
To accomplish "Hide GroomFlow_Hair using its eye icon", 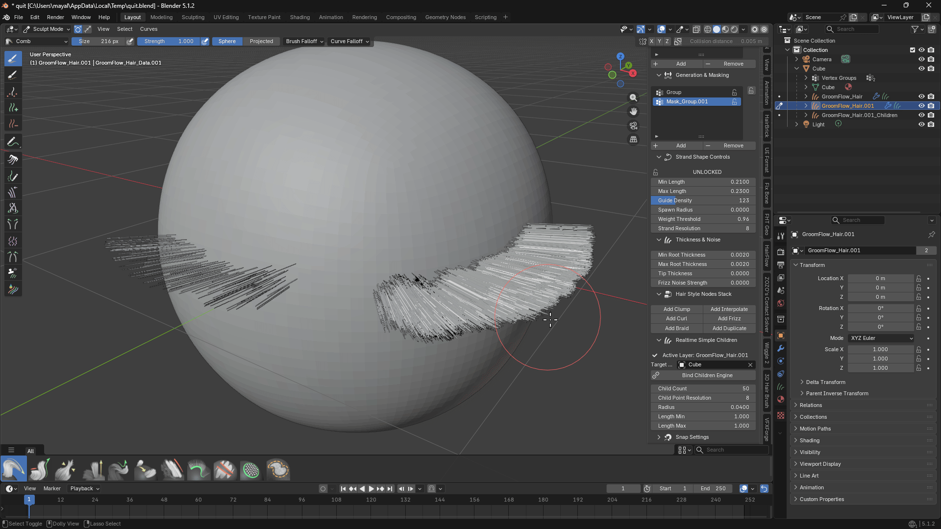I will 921,96.
